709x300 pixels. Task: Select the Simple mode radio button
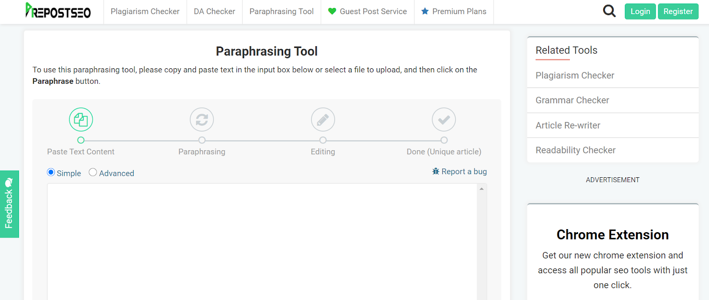(x=51, y=172)
